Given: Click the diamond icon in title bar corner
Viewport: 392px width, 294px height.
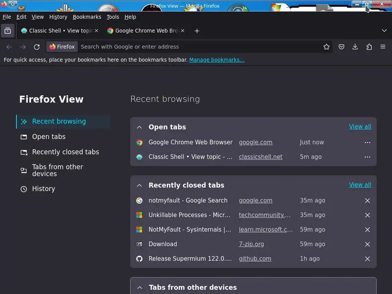Looking at the screenshot, I should click(x=13, y=4).
